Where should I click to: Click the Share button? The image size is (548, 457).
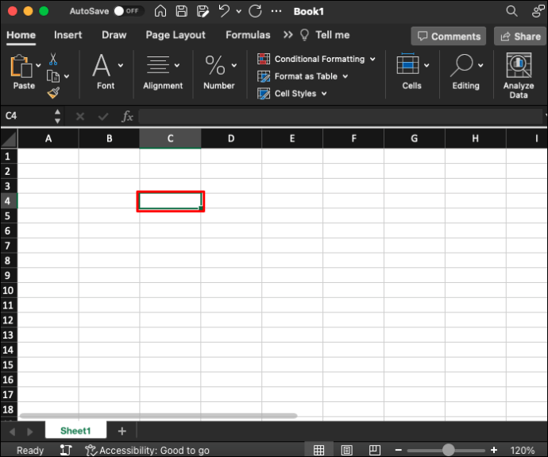pyautogui.click(x=520, y=37)
